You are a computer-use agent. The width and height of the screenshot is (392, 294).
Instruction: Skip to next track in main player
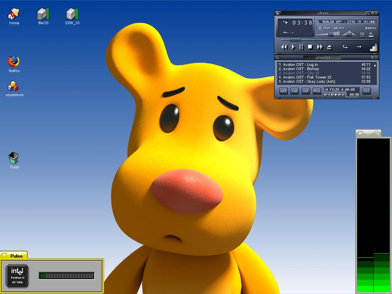(x=320, y=47)
